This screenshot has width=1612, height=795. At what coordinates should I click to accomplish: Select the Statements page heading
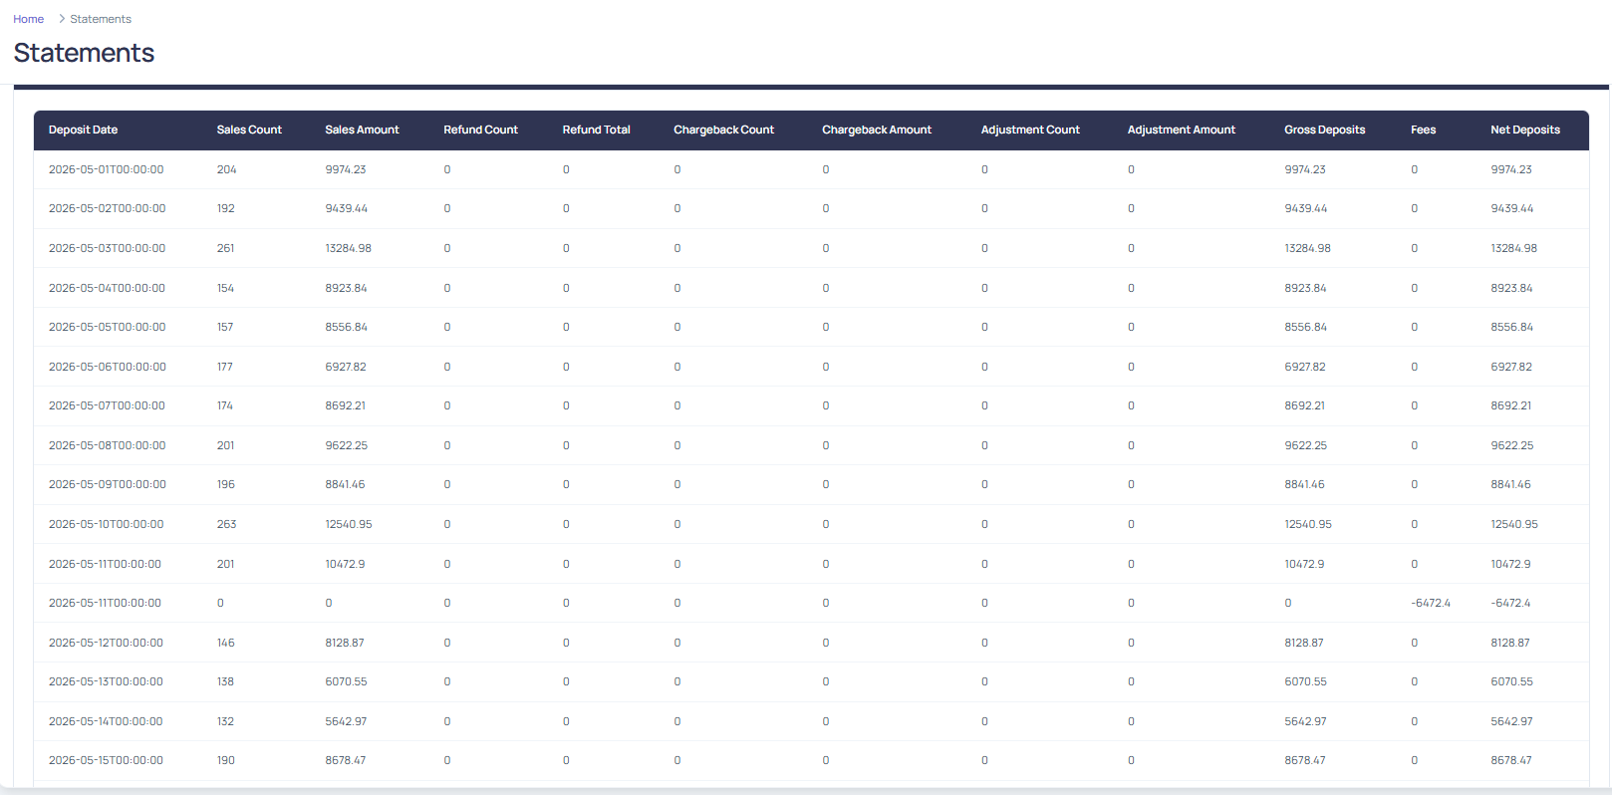pyautogui.click(x=84, y=53)
